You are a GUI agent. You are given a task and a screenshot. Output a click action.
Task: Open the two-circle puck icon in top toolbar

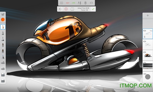click(x=85, y=3)
